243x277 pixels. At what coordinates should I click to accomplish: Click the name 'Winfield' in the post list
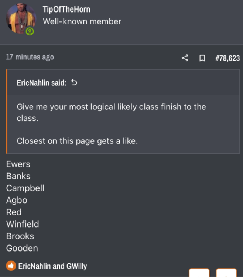point(23,224)
